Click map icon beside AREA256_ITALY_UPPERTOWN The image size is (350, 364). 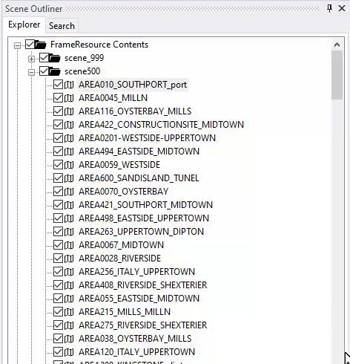(x=69, y=272)
